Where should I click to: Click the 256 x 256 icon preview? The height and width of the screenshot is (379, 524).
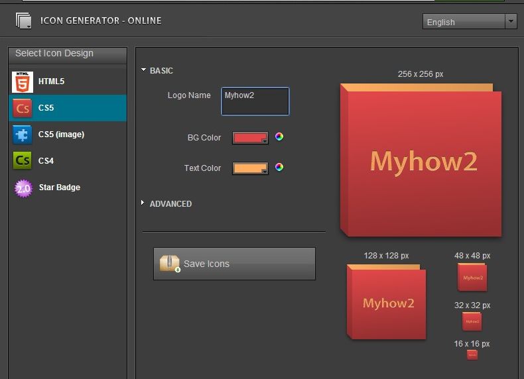[421, 160]
